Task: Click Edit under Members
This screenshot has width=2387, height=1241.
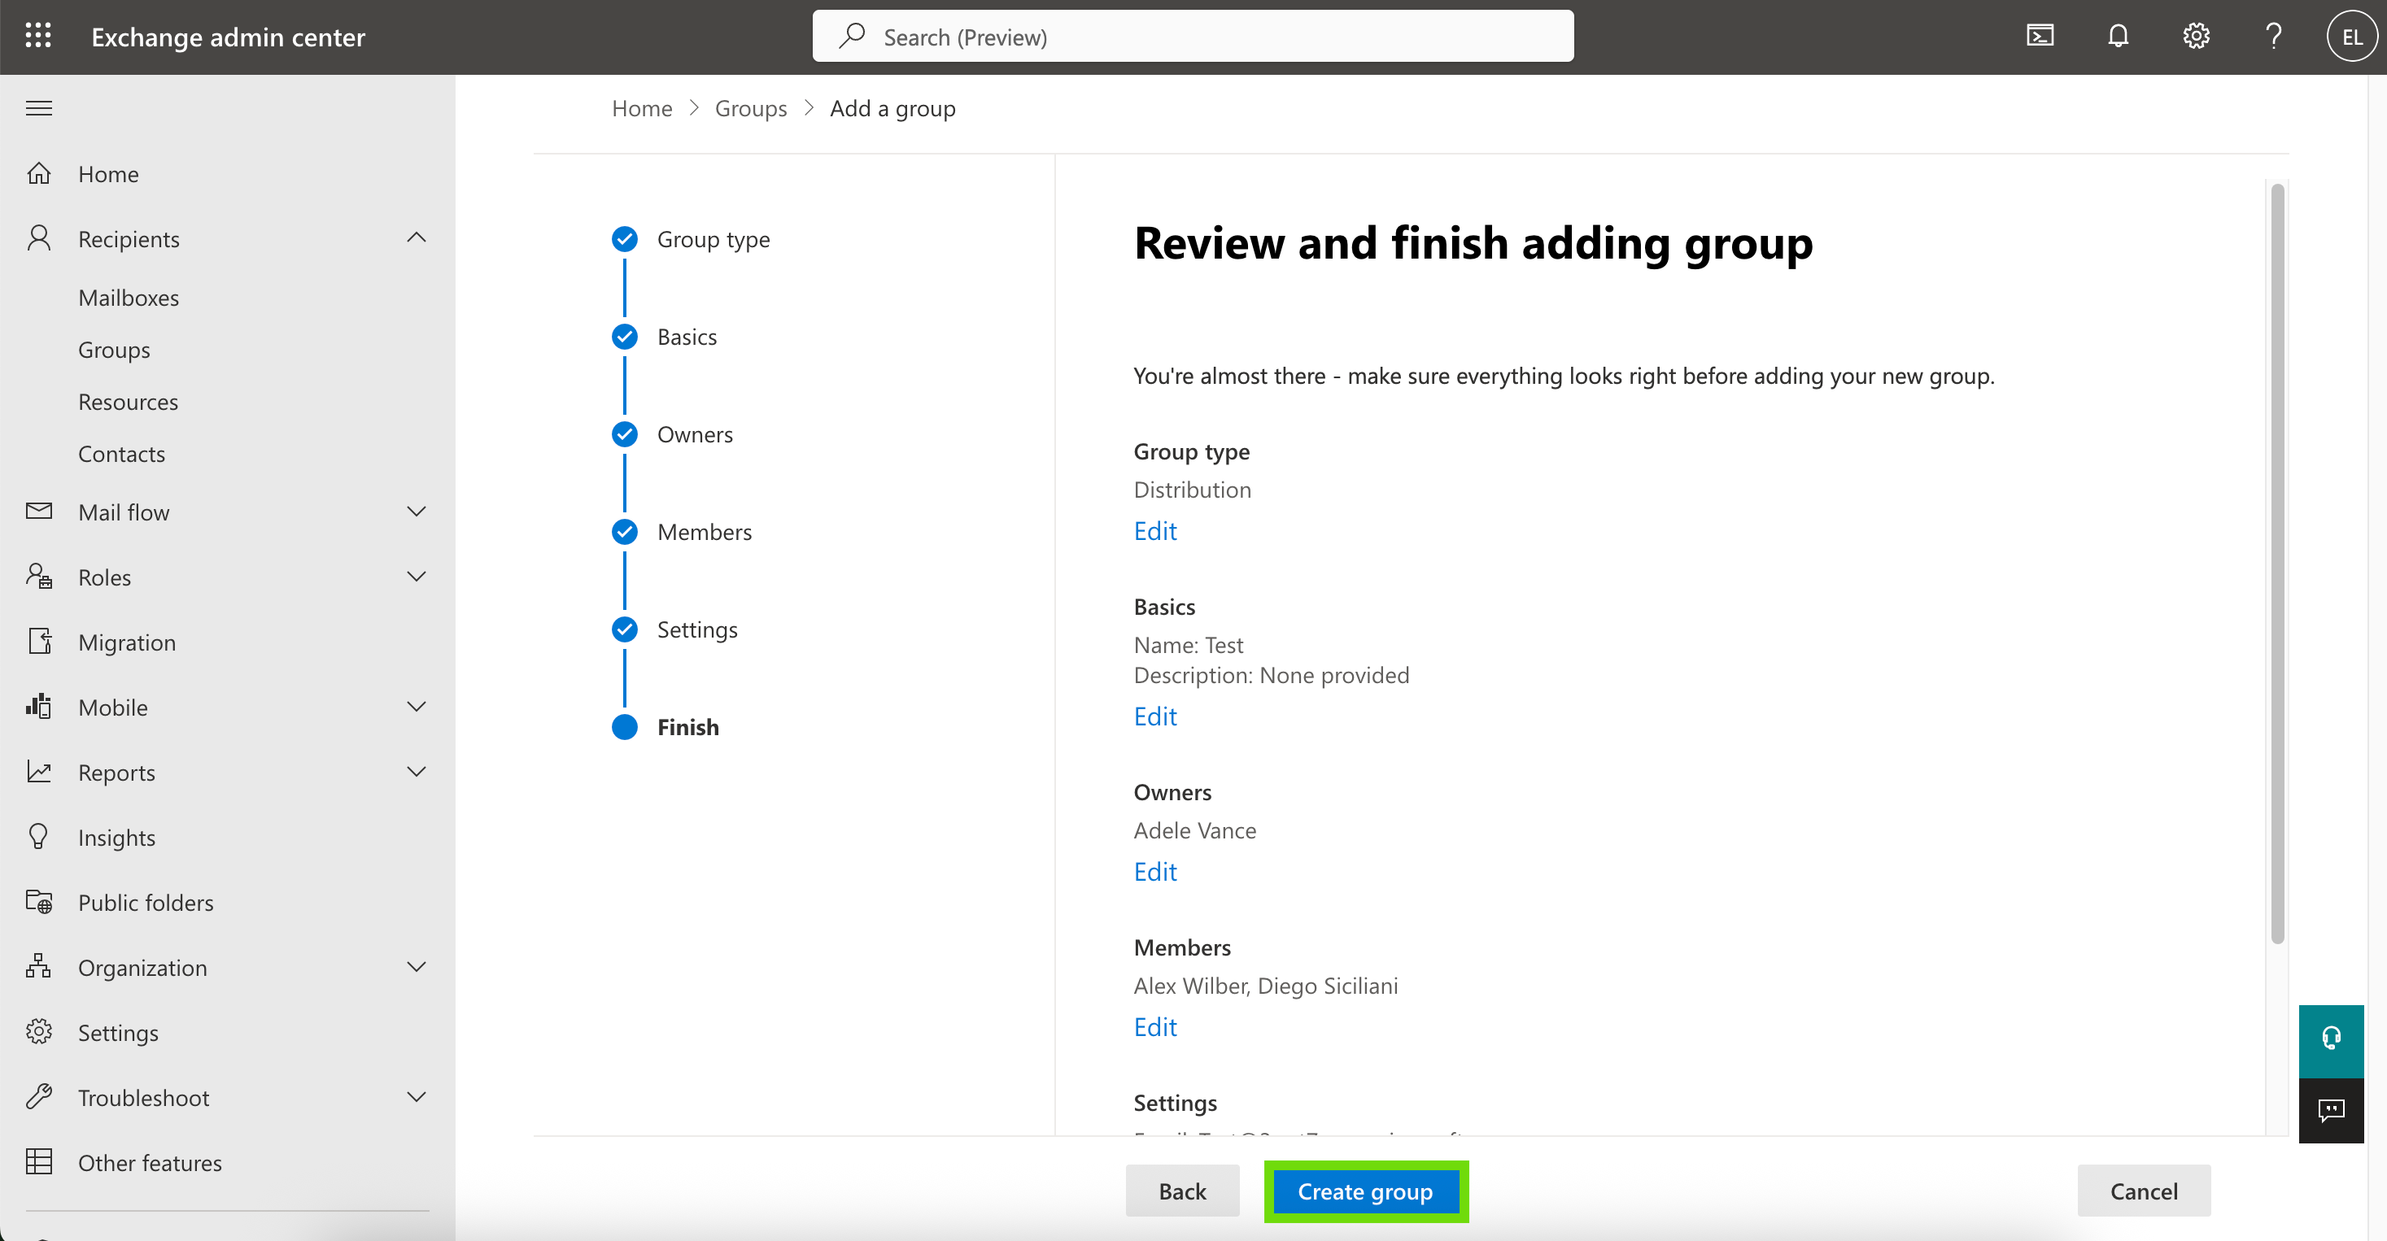Action: (x=1154, y=1027)
